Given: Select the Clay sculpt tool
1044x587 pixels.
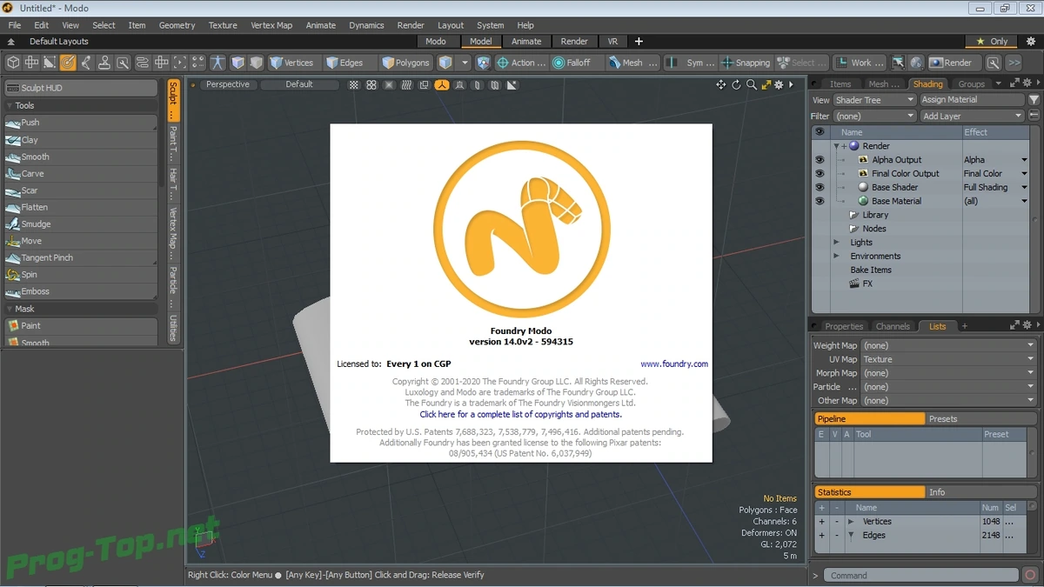Looking at the screenshot, I should pyautogui.click(x=80, y=140).
